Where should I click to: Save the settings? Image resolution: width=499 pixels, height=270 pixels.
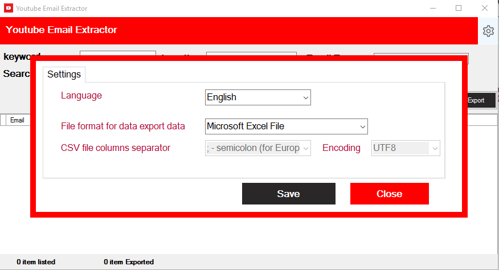point(289,194)
